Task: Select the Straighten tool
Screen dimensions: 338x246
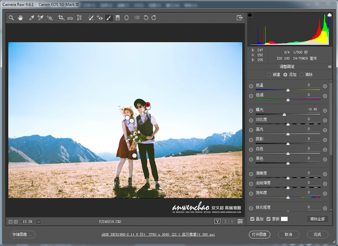Action: point(70,18)
